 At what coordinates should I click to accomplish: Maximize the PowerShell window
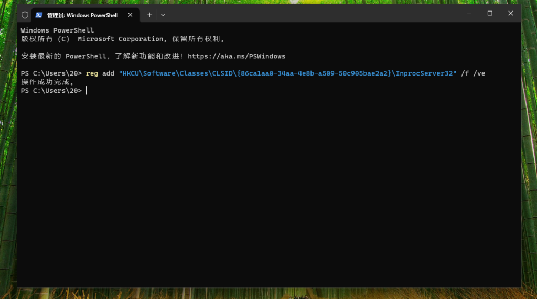click(x=490, y=13)
